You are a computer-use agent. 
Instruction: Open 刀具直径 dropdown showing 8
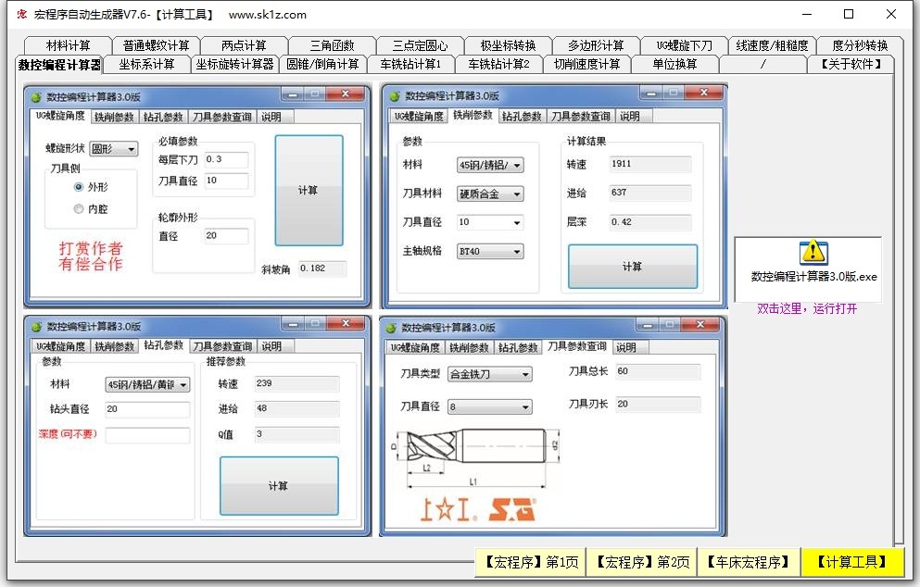click(490, 407)
